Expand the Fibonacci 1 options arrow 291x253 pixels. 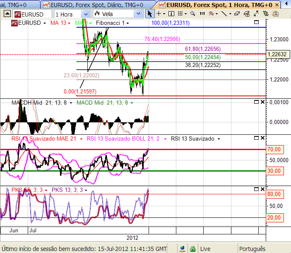pyautogui.click(x=128, y=23)
